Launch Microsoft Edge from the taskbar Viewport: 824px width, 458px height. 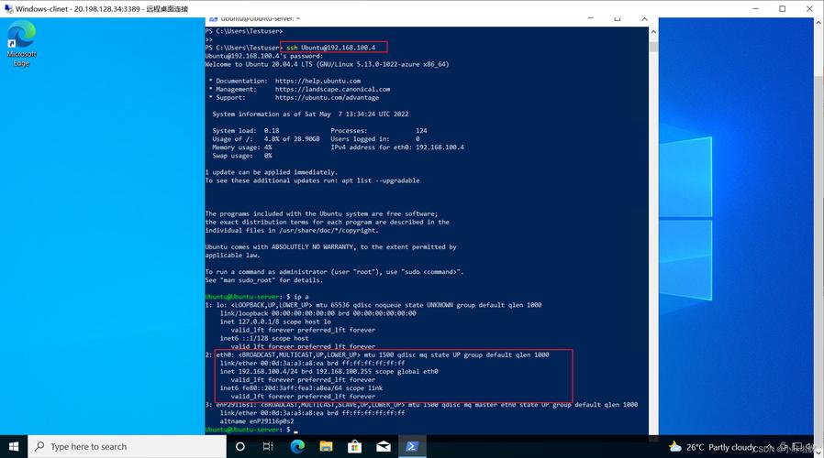click(297, 446)
